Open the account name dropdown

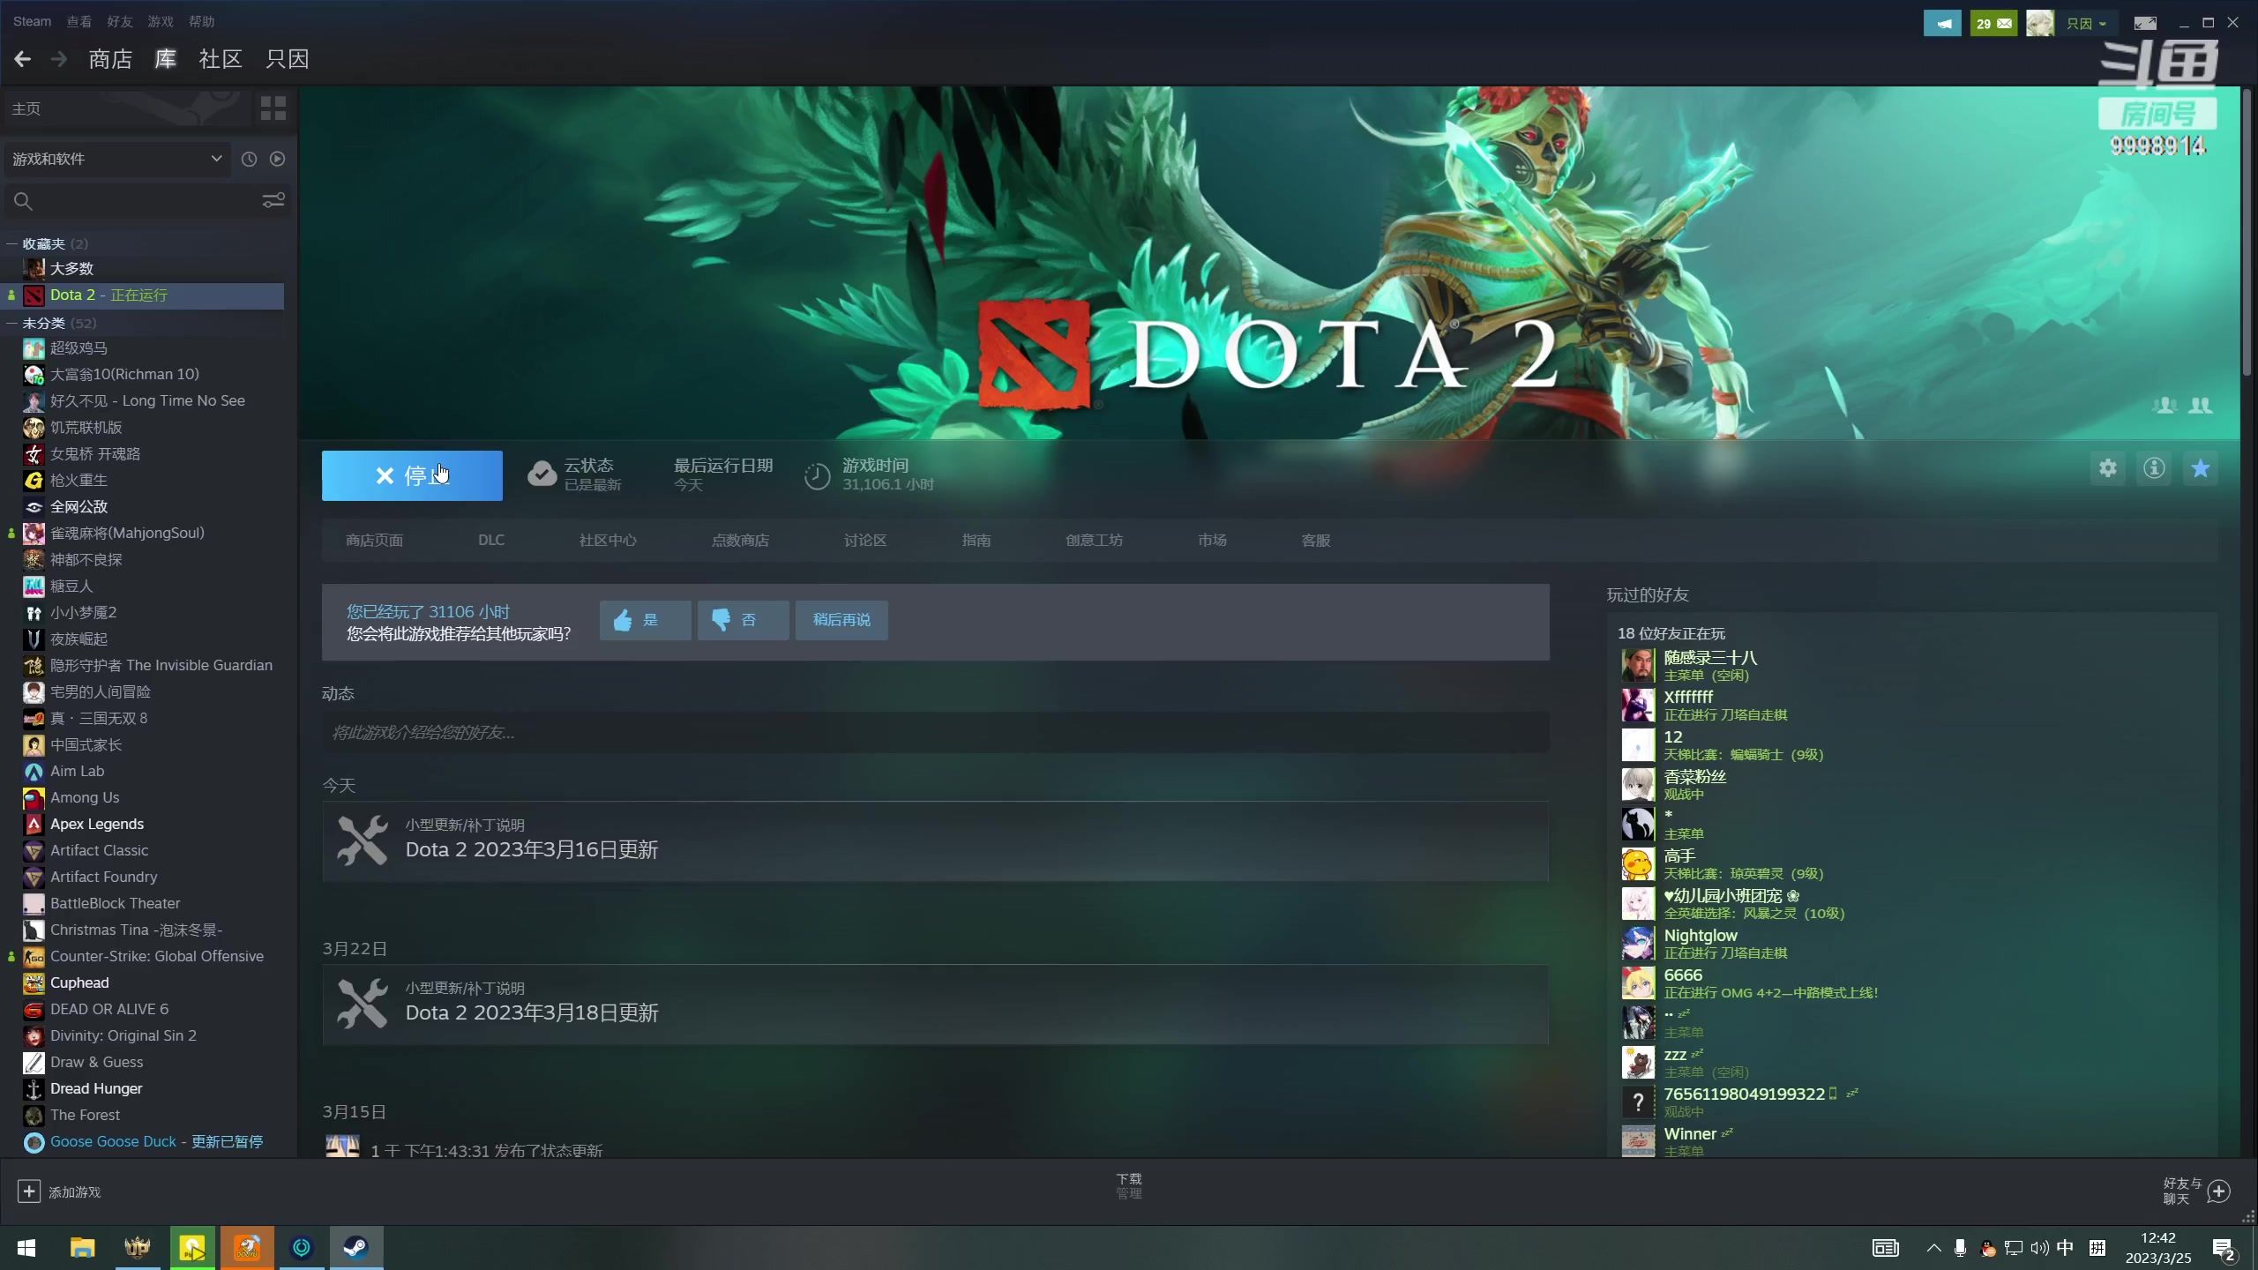tap(2086, 24)
